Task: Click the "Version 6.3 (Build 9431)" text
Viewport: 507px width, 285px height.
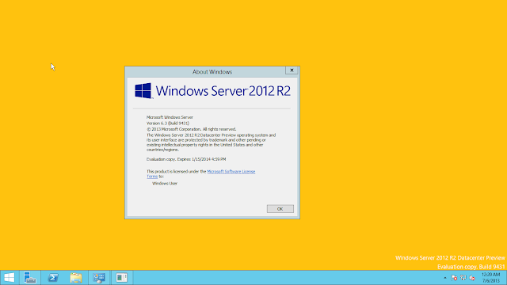Action: click(168, 123)
